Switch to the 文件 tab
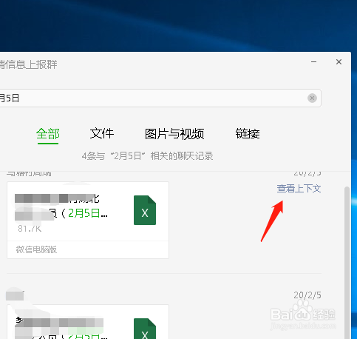 tap(102, 134)
